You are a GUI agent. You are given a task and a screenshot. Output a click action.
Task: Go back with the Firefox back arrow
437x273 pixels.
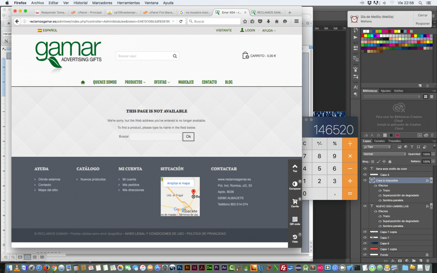pos(17,21)
